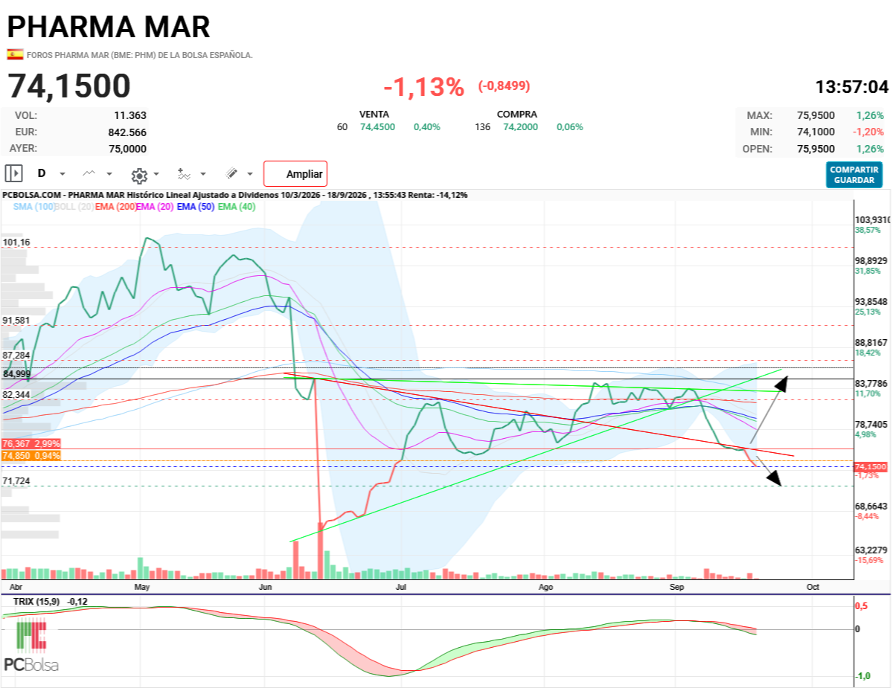Click the Spanish flag icon

15,54
